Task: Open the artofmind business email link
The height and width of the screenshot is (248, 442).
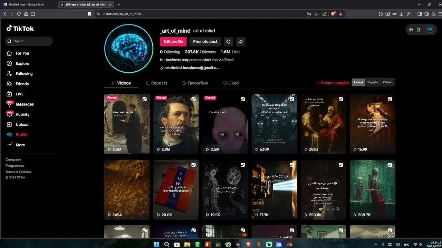Action: pos(190,68)
